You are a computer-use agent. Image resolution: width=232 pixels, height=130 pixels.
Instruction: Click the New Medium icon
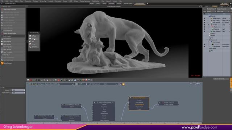pos(2,44)
